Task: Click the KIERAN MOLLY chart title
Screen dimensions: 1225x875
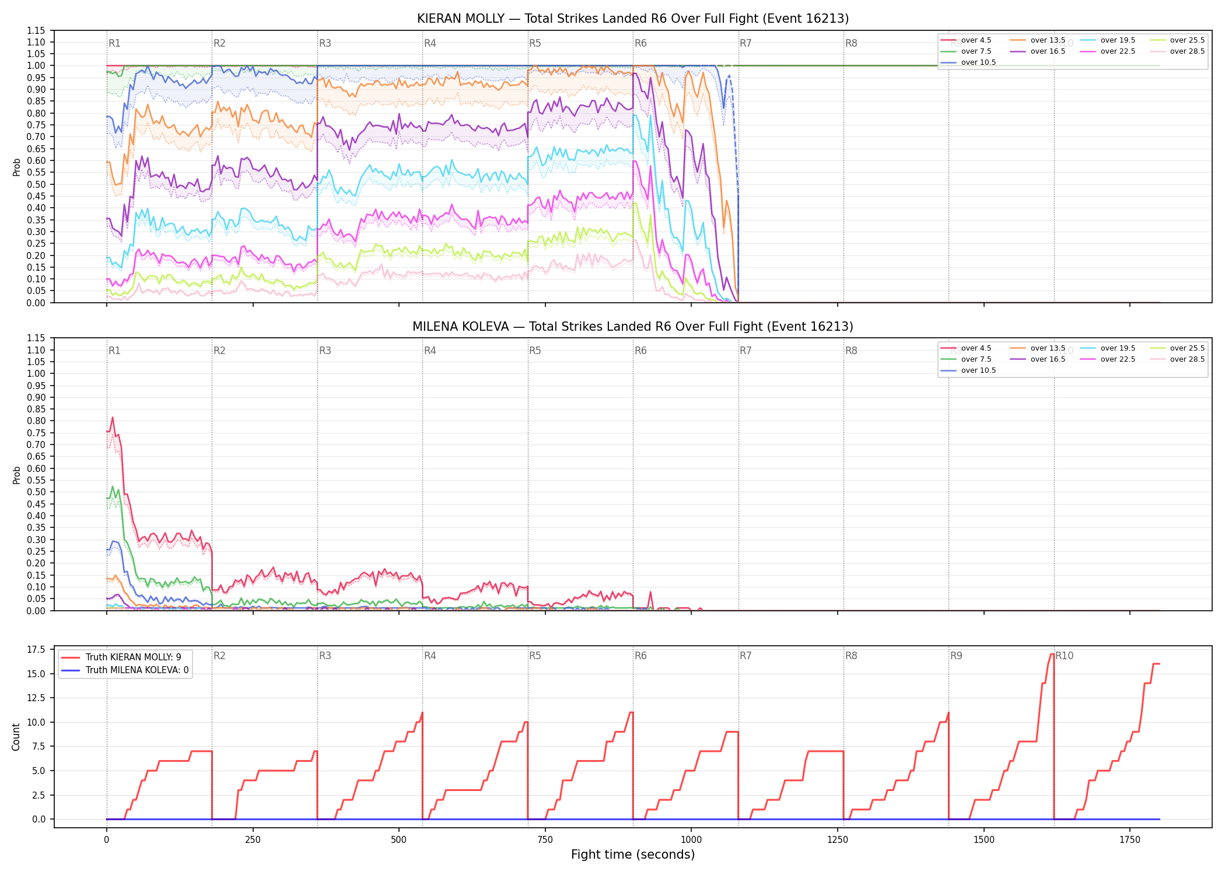Action: click(x=633, y=19)
